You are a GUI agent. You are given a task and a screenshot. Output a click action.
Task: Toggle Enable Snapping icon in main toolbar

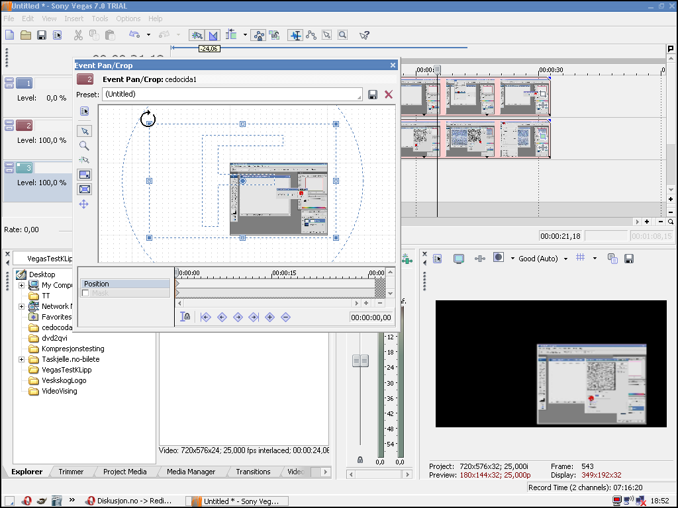coord(197,35)
